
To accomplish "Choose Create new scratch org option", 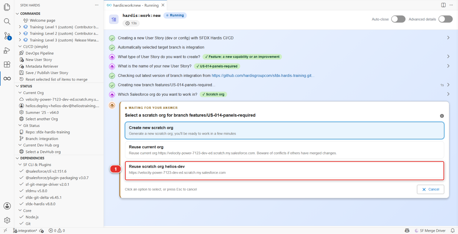I will tap(285, 131).
